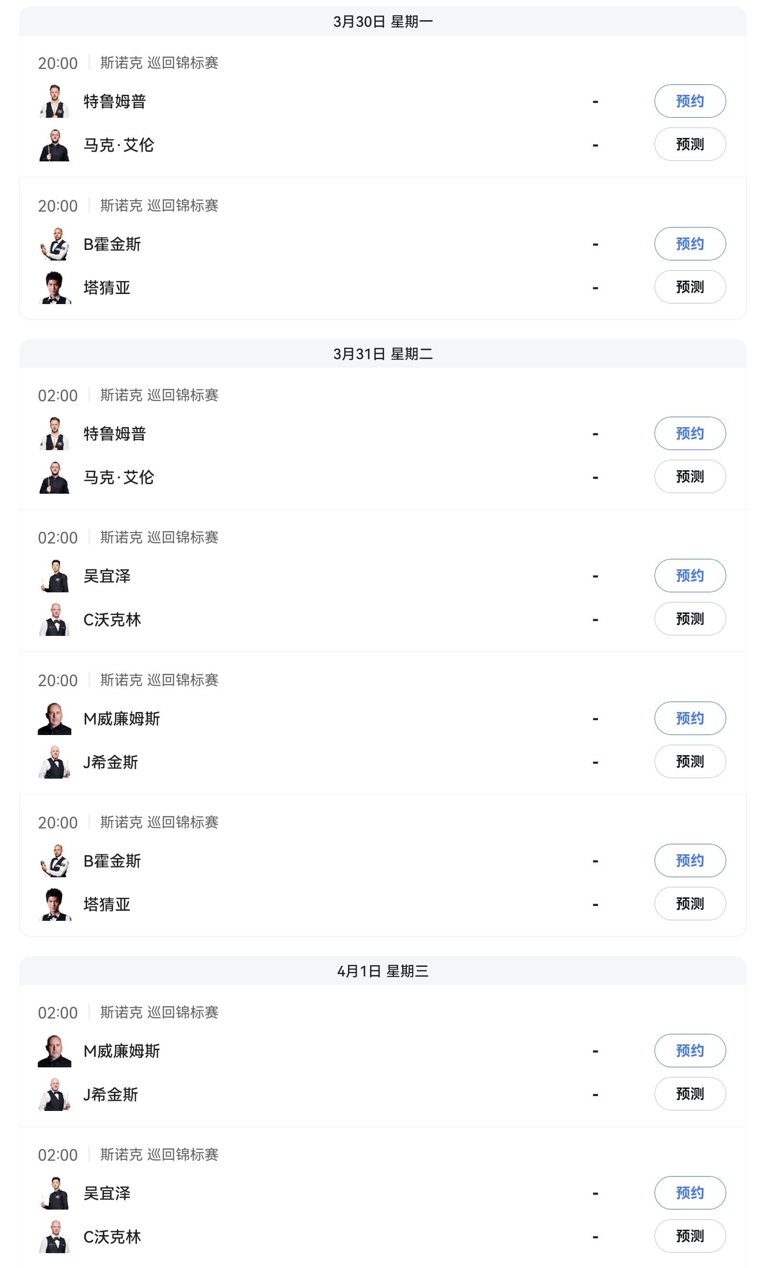Click 马克·艾伦 avatar in March 31 match
Screen dimensions: 766x1268
(55, 477)
